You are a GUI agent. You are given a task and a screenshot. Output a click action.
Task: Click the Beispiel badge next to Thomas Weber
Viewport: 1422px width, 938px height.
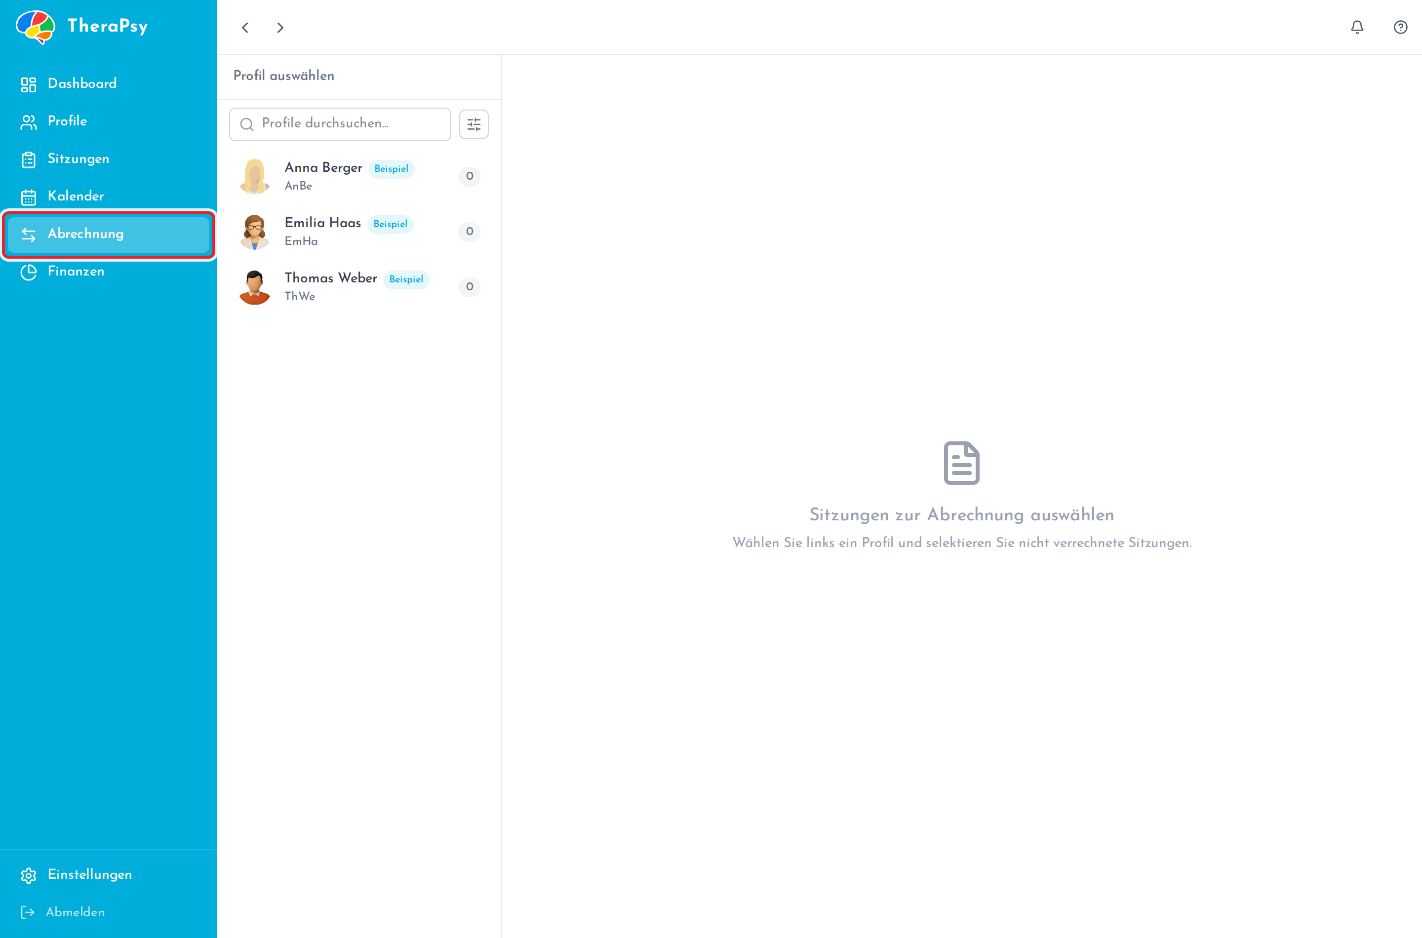(406, 279)
